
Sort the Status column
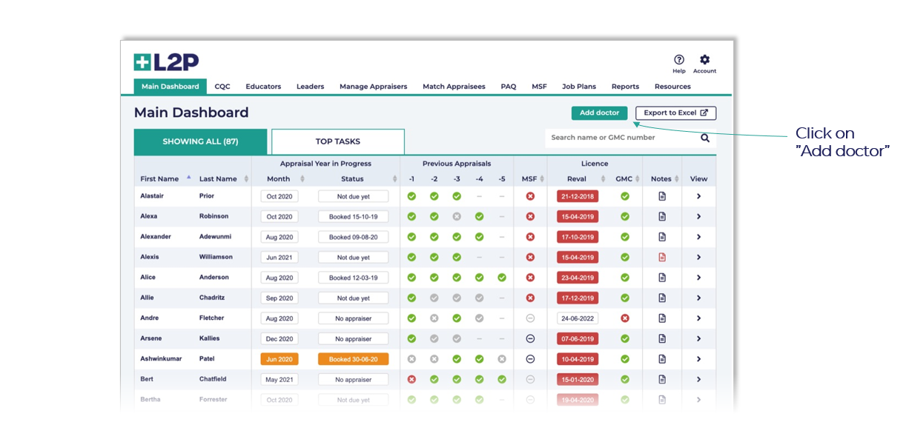click(x=394, y=179)
